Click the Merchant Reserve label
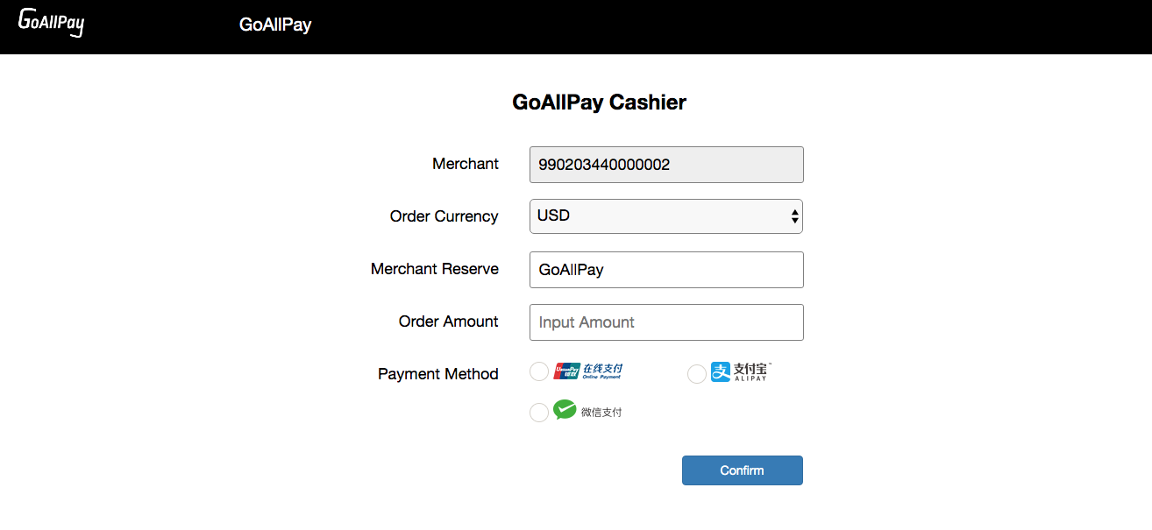The height and width of the screenshot is (530, 1152). [435, 269]
